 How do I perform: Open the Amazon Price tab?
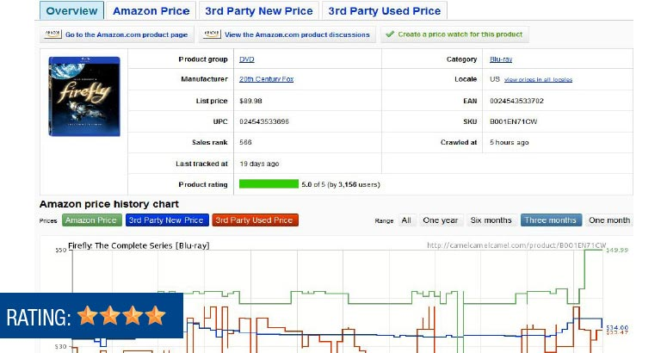(151, 11)
